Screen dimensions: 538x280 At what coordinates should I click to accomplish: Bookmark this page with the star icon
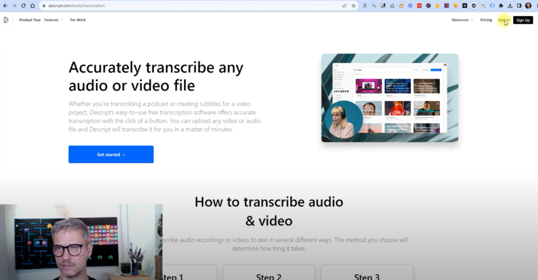354,5
